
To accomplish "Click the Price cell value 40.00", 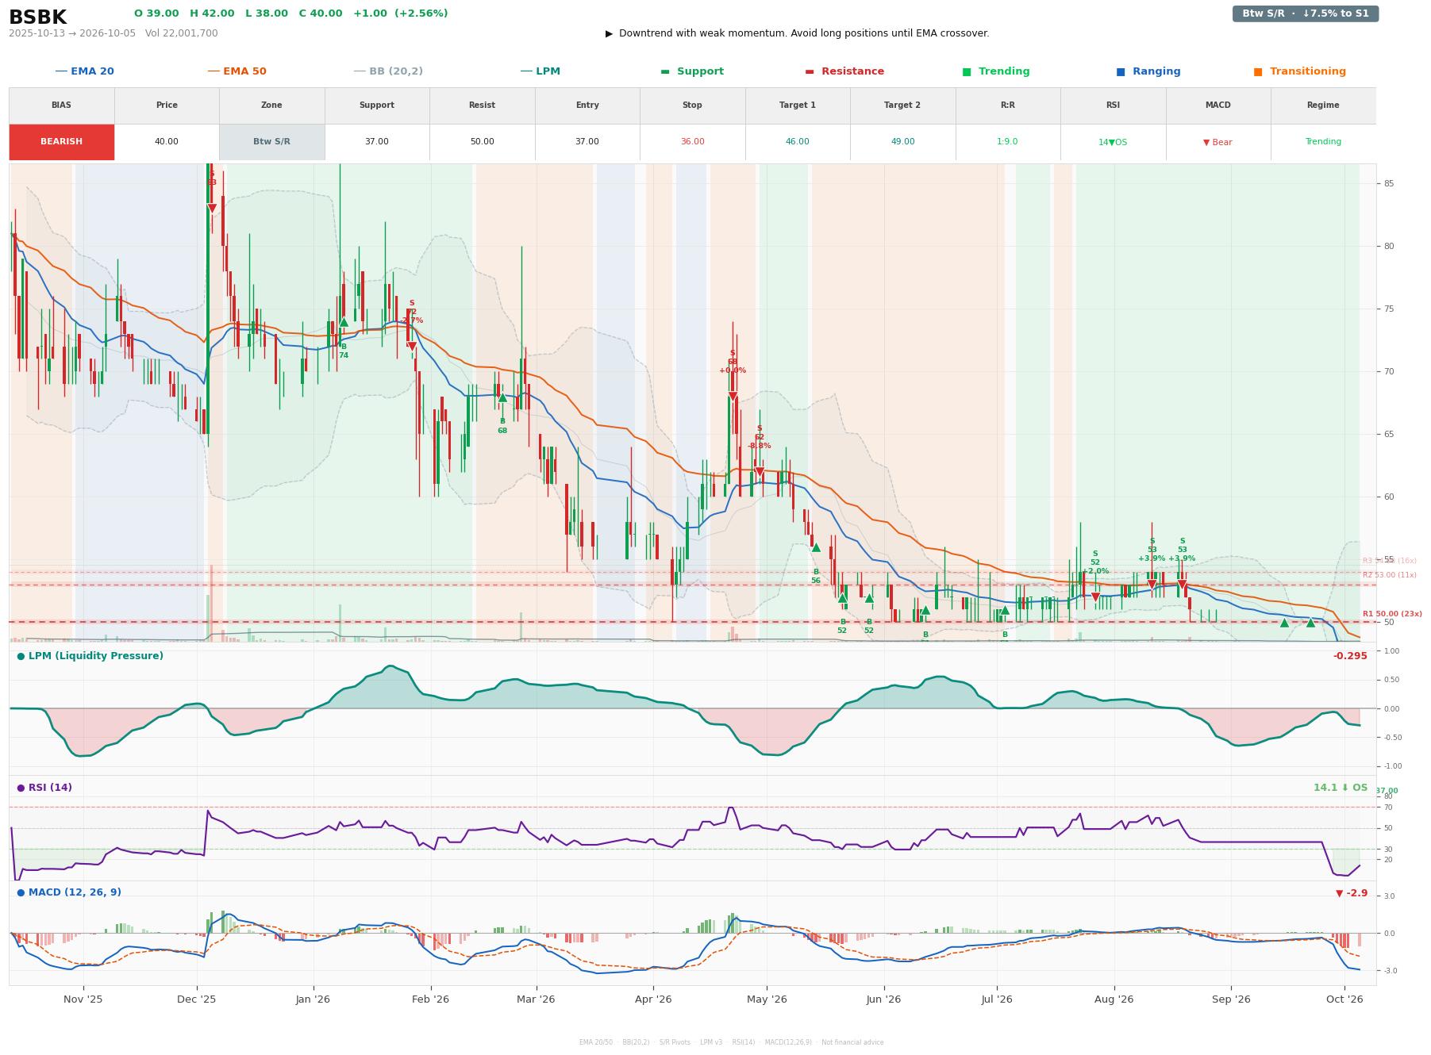I will pos(167,142).
